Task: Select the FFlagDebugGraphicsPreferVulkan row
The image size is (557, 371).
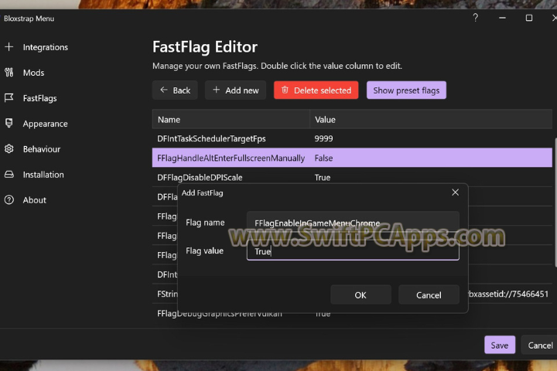Action: [352, 314]
